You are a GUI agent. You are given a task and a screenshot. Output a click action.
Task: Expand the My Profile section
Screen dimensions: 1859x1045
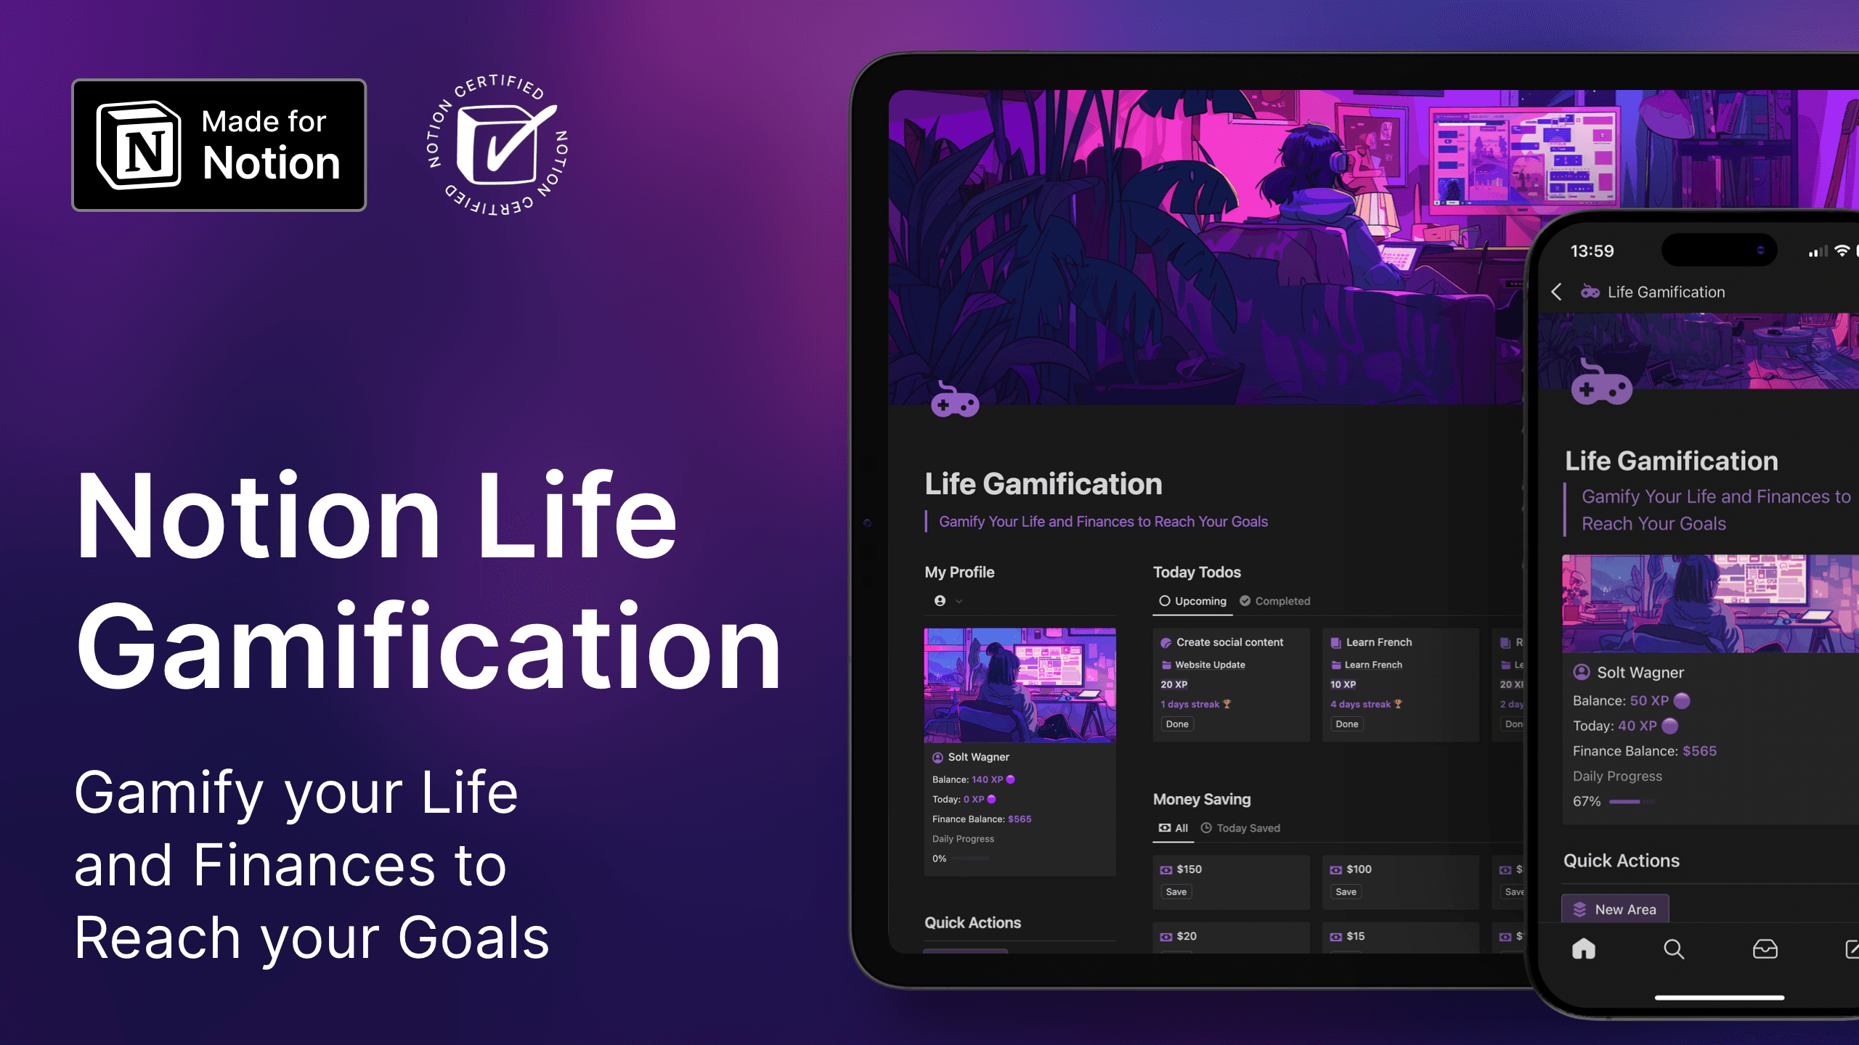(x=958, y=601)
